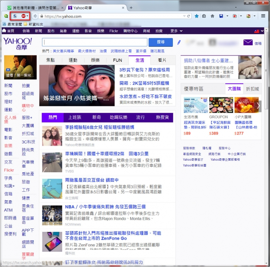The image size is (270, 267).
Task: Click the Taiwan flag region icon
Action: [x=256, y=31]
